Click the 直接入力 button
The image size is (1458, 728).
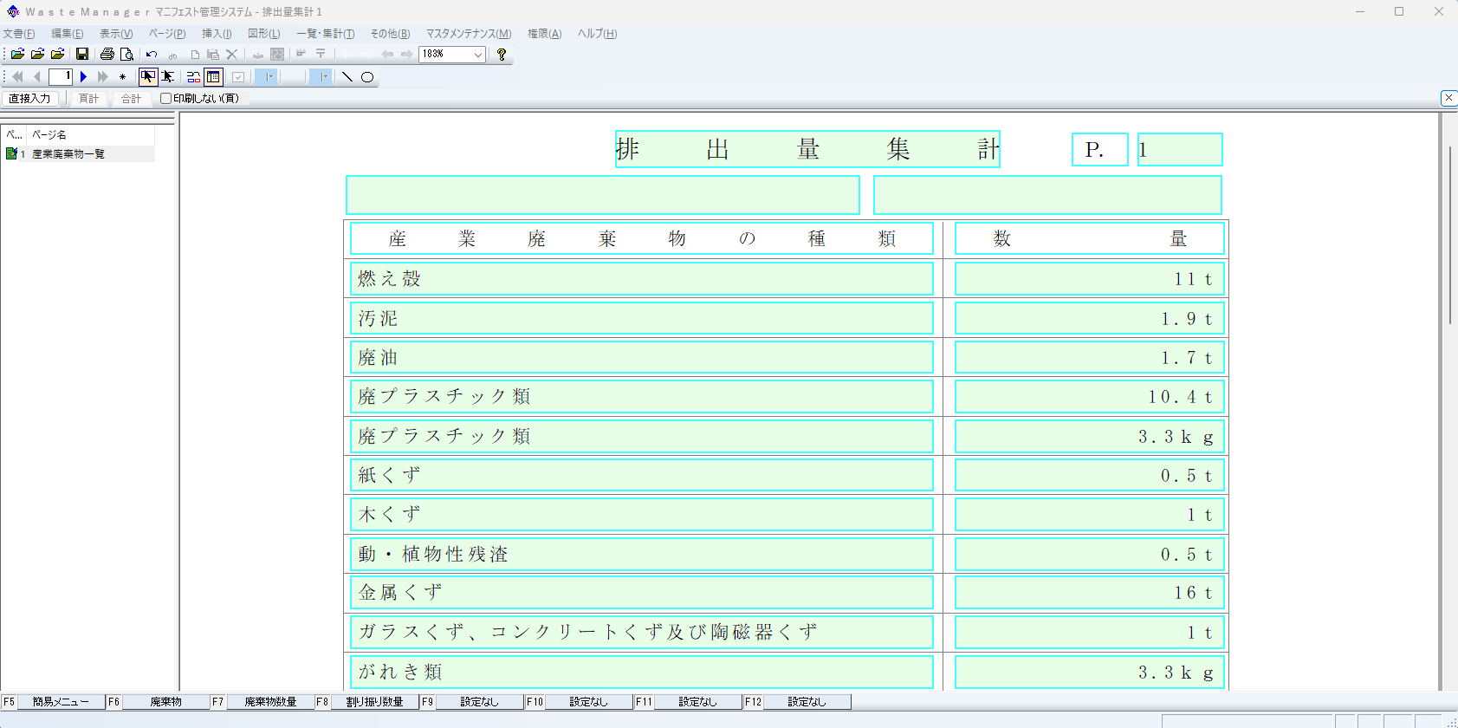(x=29, y=99)
